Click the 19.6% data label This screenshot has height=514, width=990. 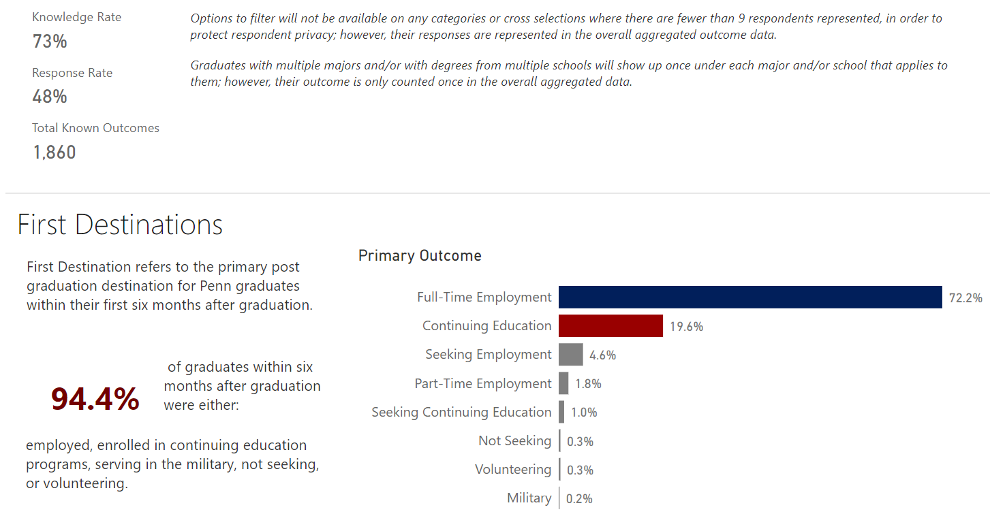click(686, 327)
